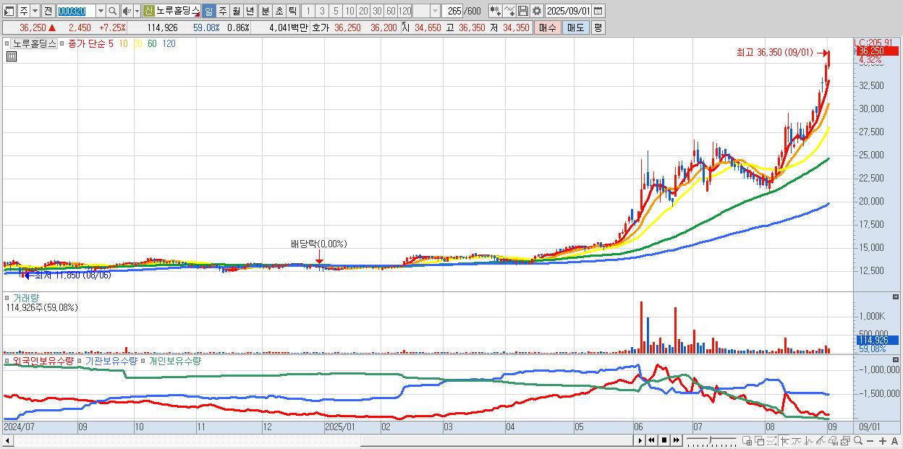Click the overlapping windows icon in bottom bar
The height and width of the screenshot is (449, 903).
tap(760, 440)
